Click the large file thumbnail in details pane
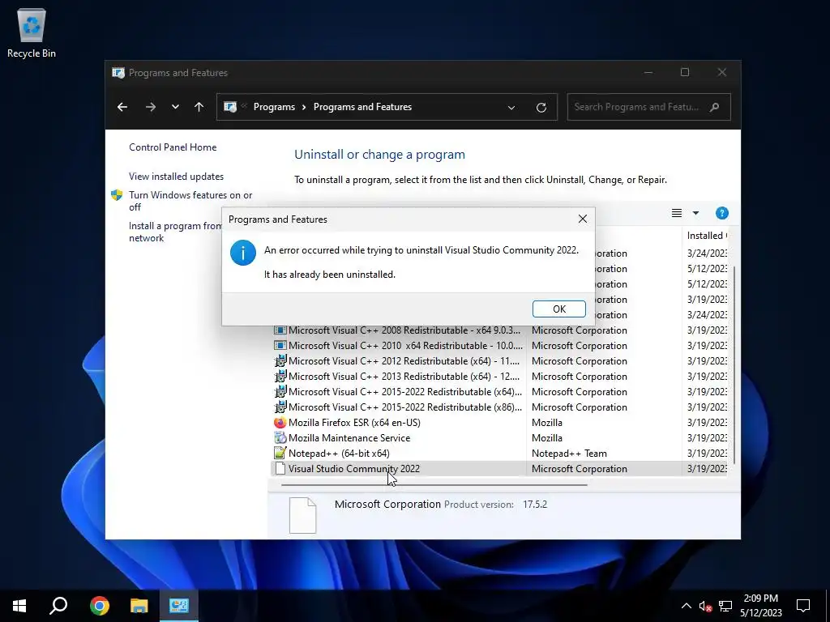 pos(303,515)
